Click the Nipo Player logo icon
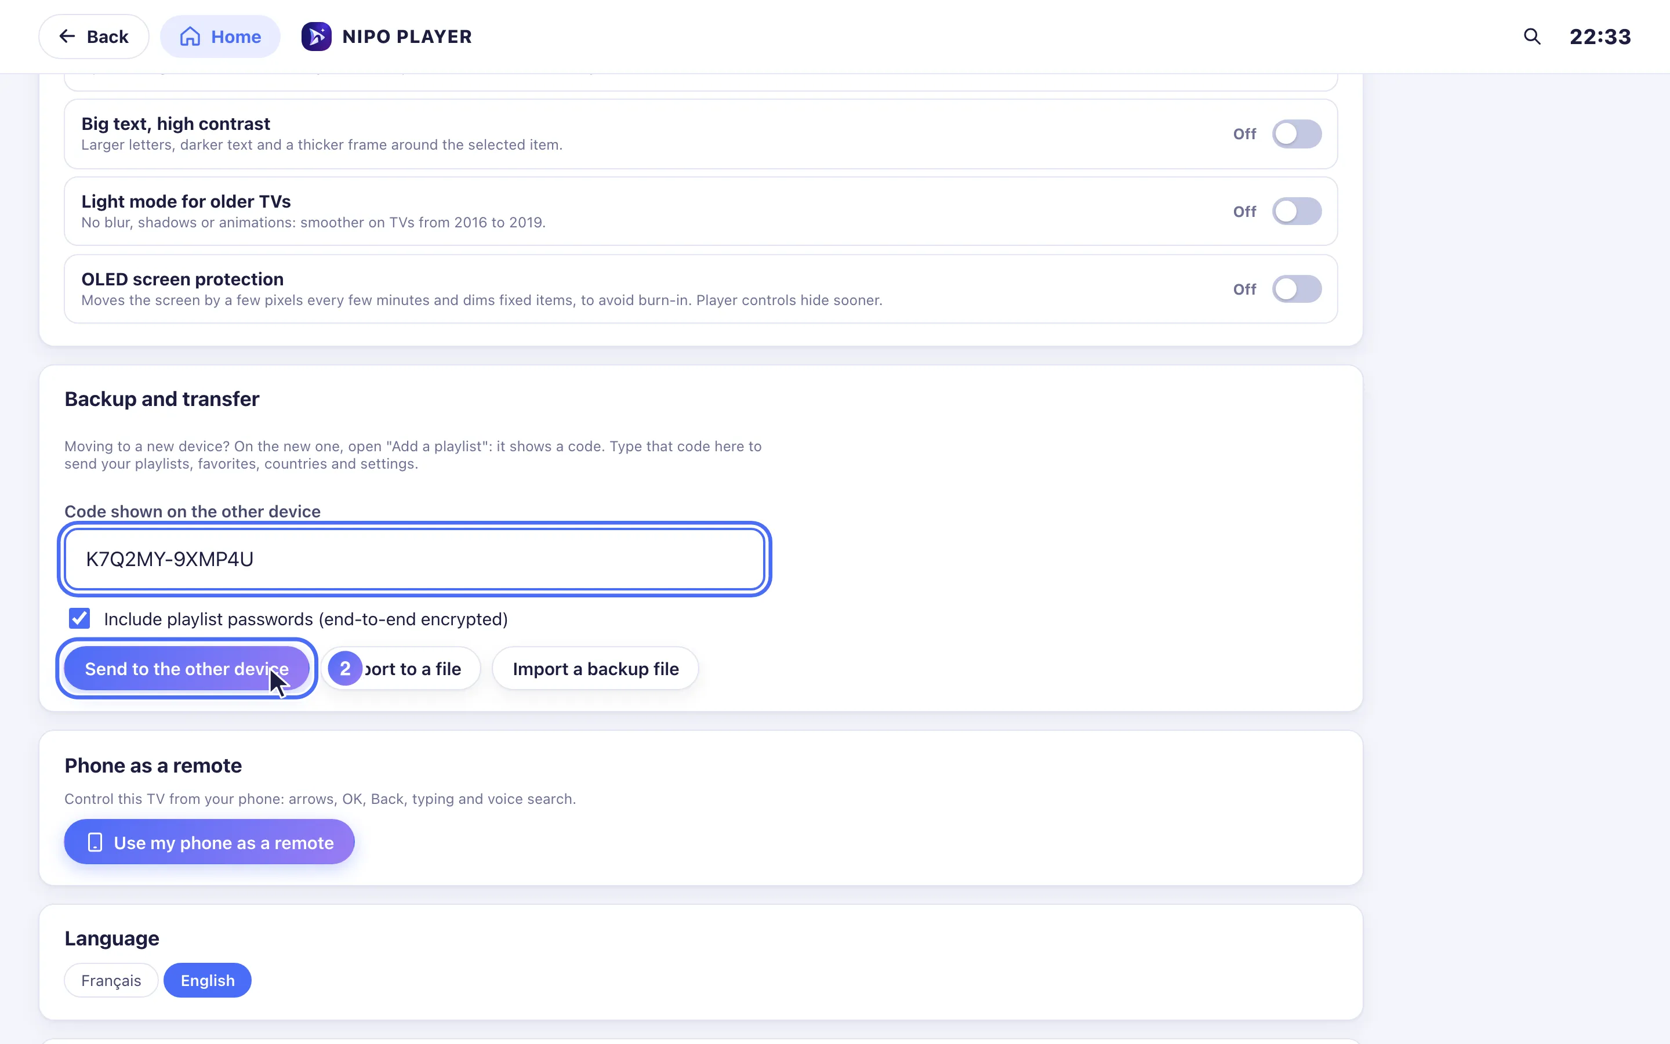Viewport: 1670px width, 1044px height. point(316,37)
